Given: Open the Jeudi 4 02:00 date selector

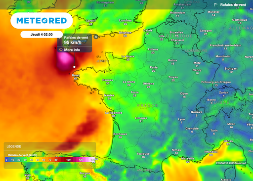Looking at the screenshot, I should pos(42,35).
